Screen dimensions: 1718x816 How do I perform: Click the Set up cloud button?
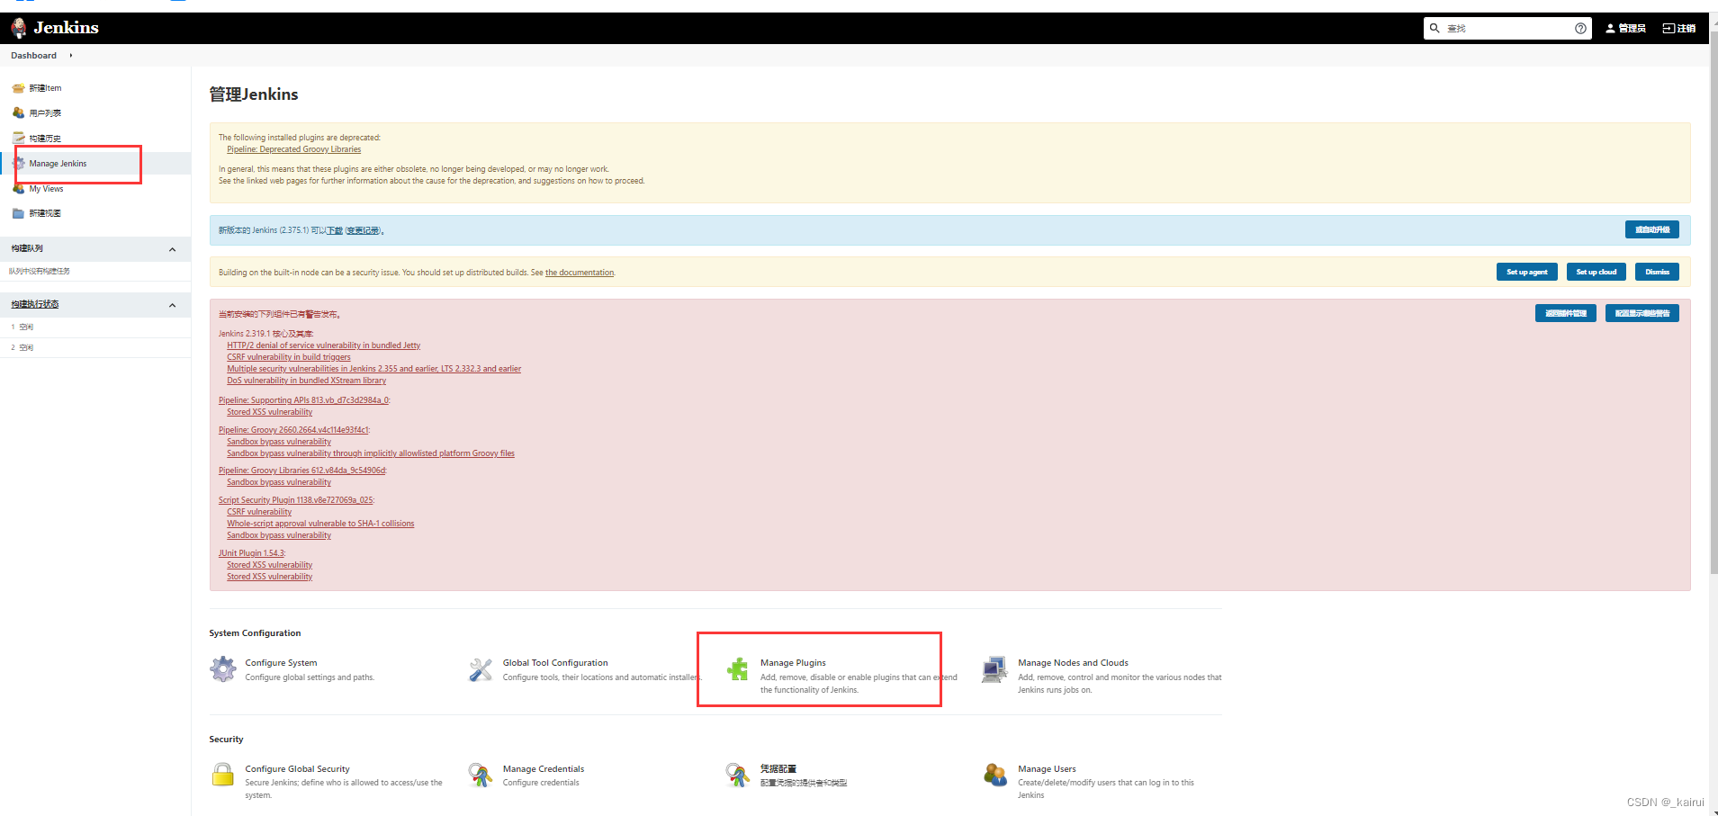coord(1596,272)
